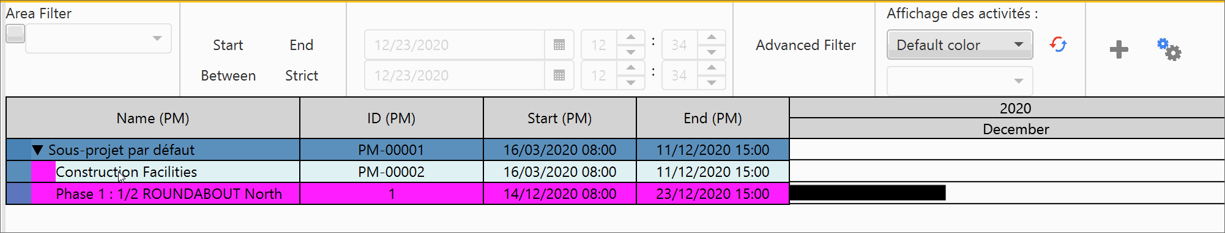This screenshot has width=1225, height=233.
Task: Open the start date calendar picker
Action: click(x=559, y=45)
